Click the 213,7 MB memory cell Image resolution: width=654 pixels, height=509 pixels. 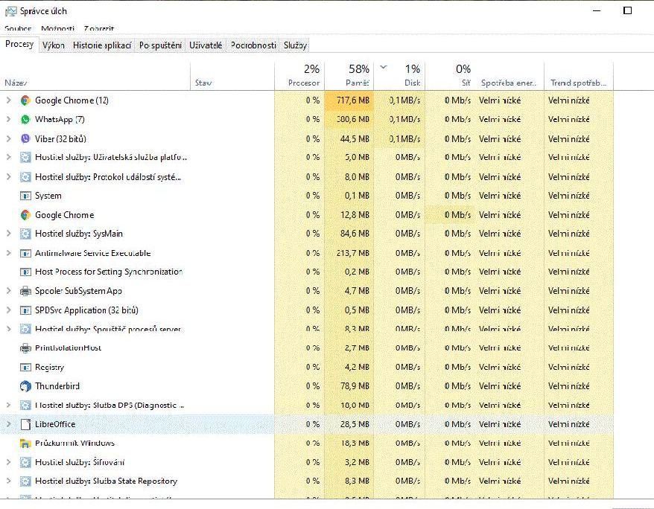349,253
